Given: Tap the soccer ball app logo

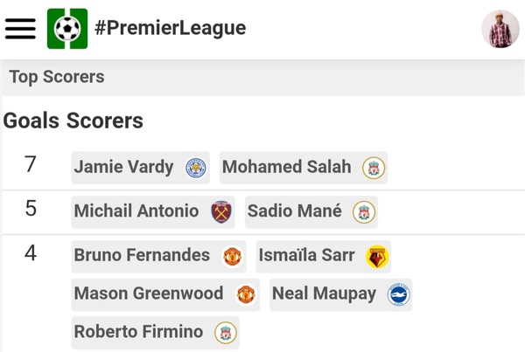Looking at the screenshot, I should click(x=67, y=28).
